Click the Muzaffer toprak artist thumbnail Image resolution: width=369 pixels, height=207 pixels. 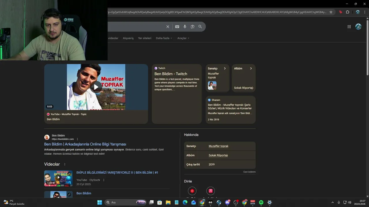tap(212, 85)
